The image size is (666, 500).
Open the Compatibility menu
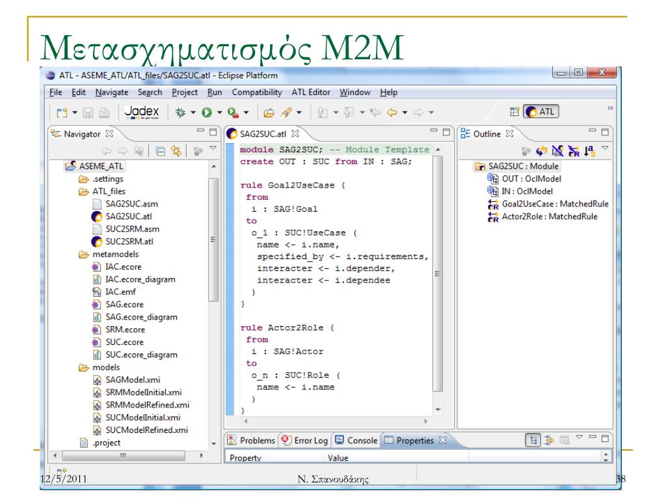point(257,92)
